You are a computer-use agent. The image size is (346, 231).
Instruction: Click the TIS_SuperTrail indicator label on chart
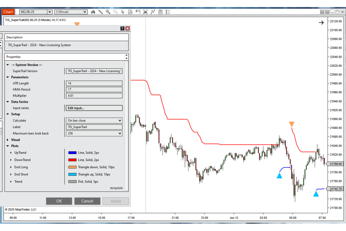[35, 20]
